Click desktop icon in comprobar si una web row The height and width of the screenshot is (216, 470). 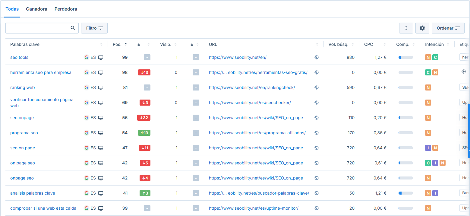tap(101, 208)
